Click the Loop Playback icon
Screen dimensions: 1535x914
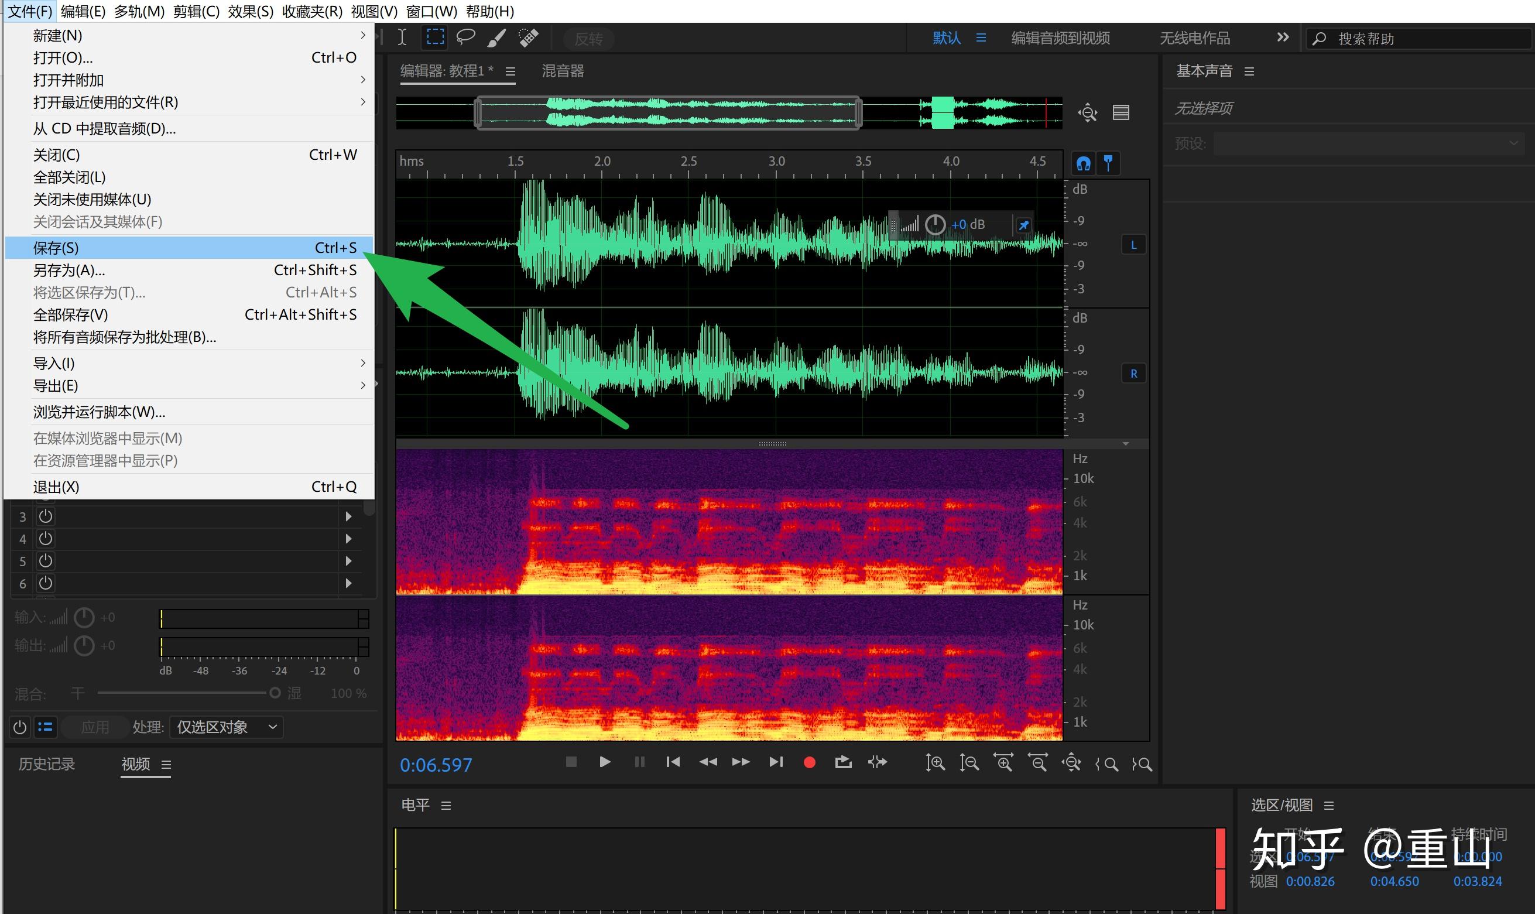(x=843, y=762)
